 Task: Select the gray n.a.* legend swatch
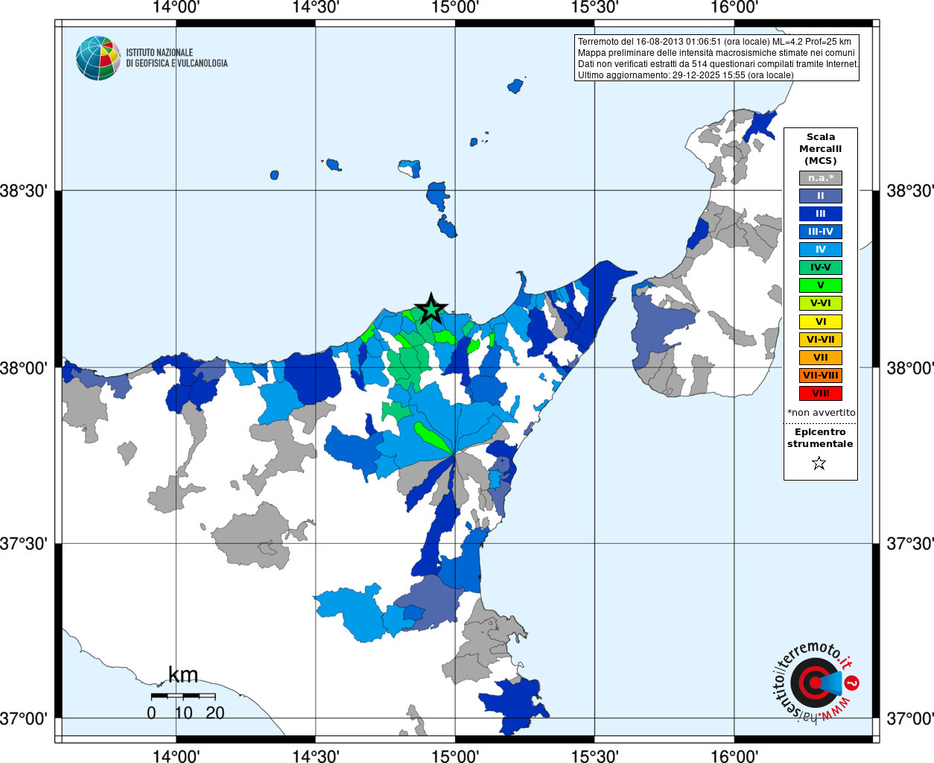click(821, 178)
